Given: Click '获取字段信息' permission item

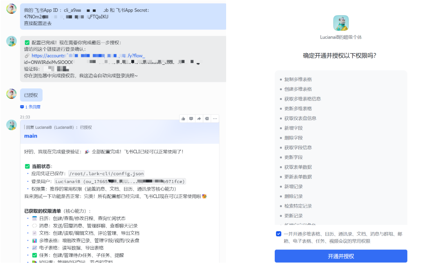Looking at the screenshot, I should [298, 148].
